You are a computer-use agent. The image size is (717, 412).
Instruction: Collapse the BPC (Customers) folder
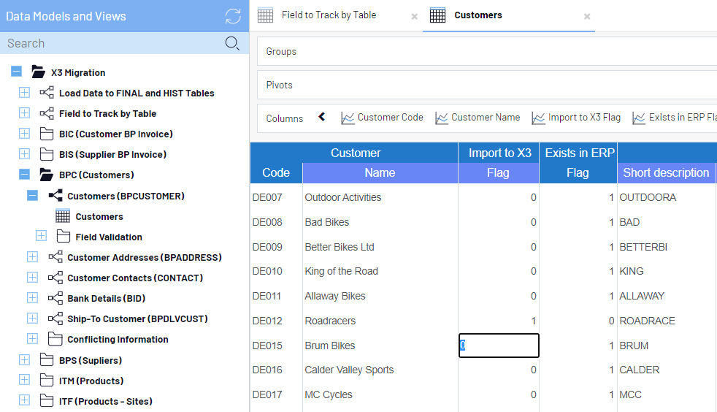pos(24,175)
